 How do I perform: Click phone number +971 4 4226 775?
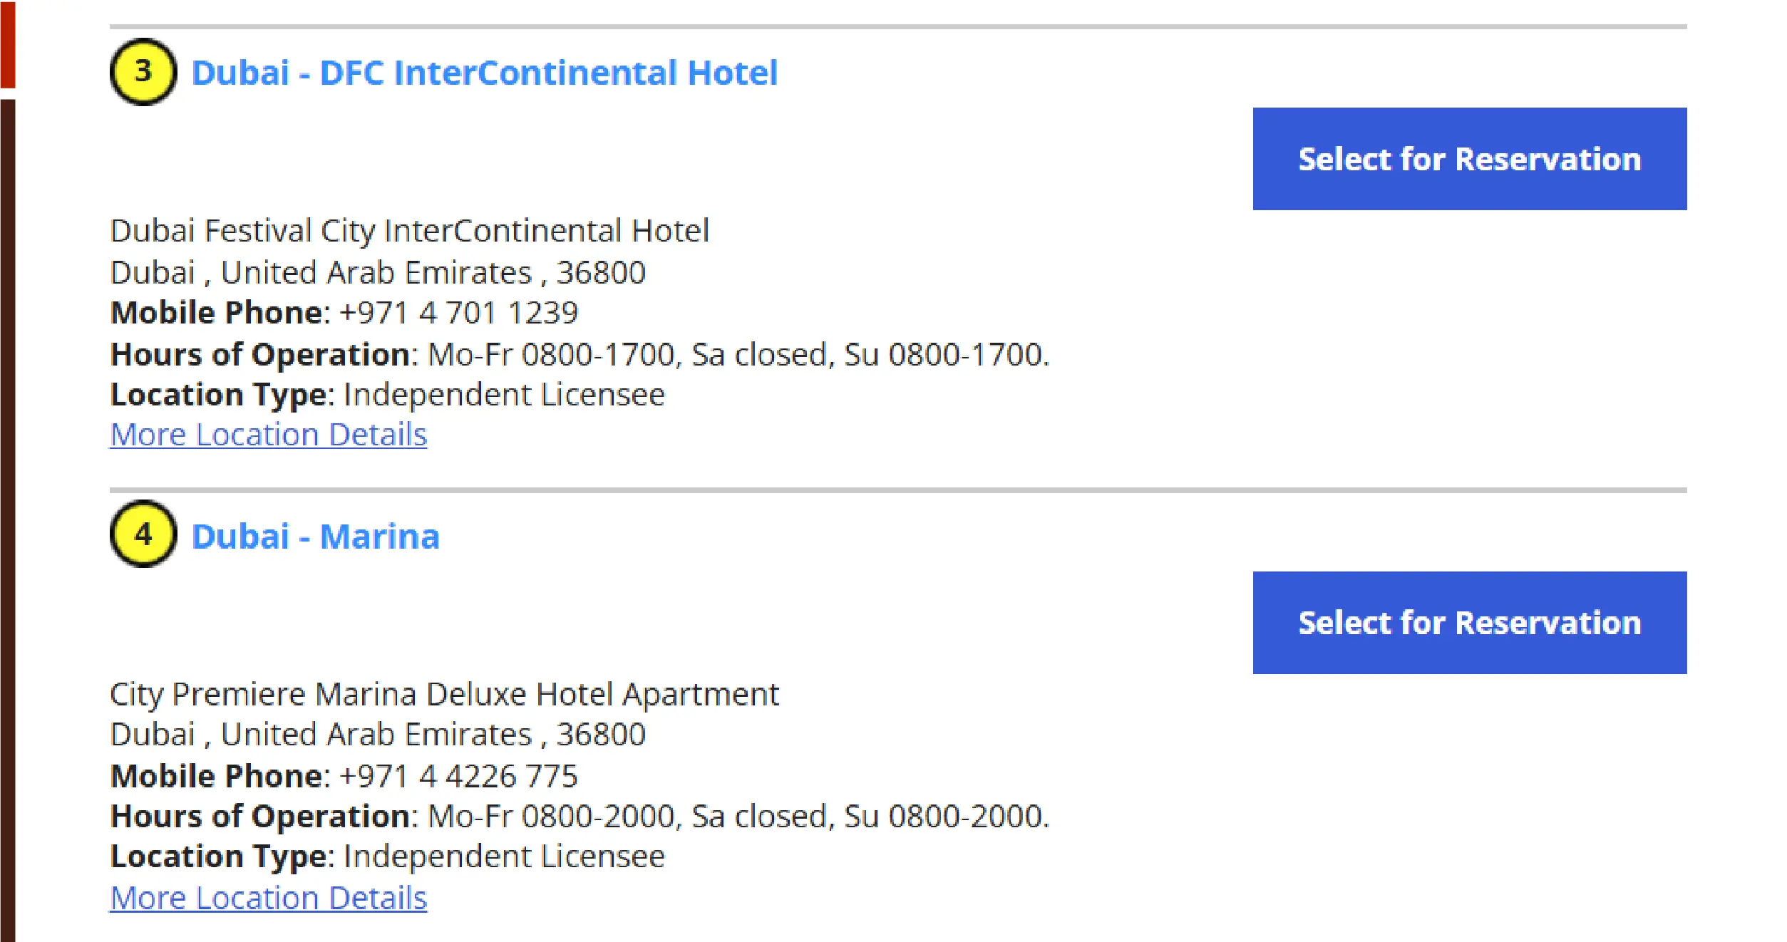[x=458, y=776]
